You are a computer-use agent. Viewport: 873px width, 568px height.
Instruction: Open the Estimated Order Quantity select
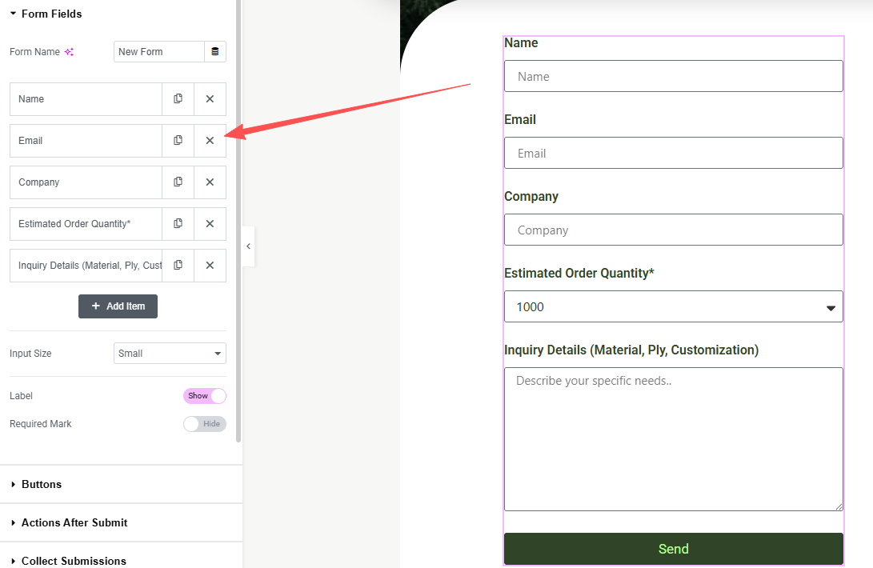click(673, 306)
